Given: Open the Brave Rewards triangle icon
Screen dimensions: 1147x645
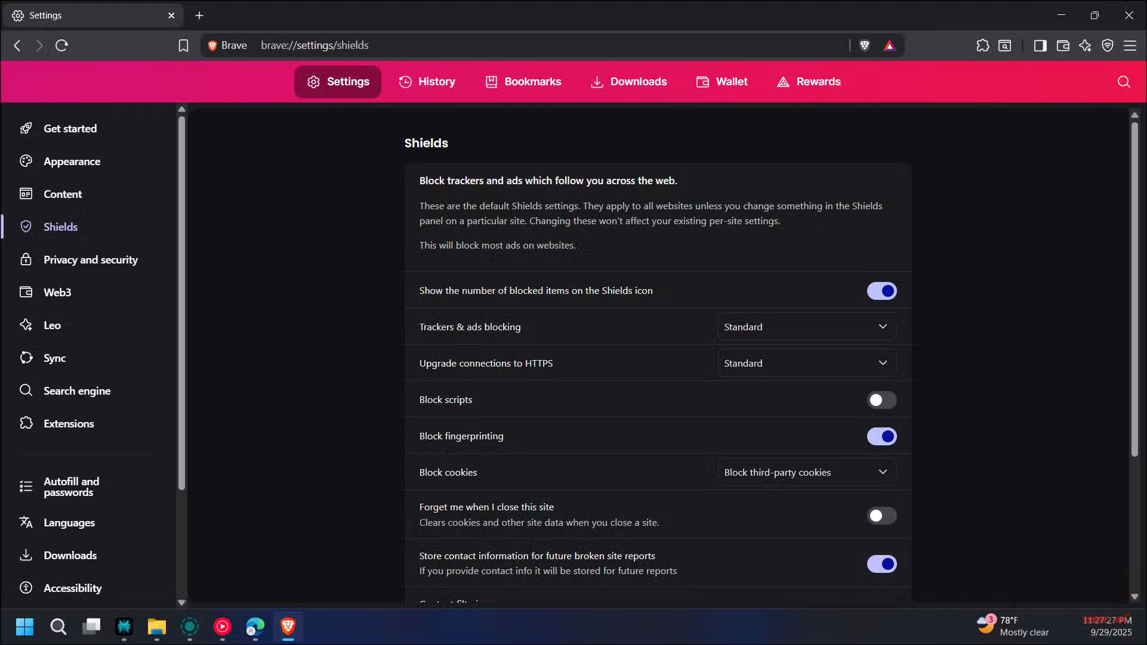Looking at the screenshot, I should click(x=889, y=45).
